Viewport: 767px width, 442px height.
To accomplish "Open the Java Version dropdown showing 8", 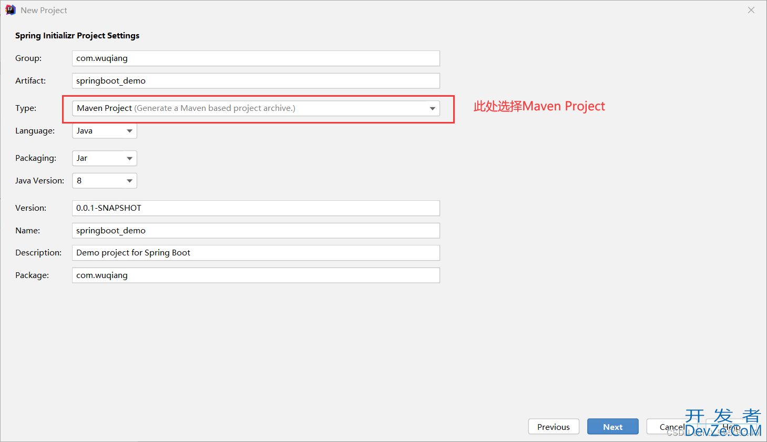I will [x=105, y=181].
